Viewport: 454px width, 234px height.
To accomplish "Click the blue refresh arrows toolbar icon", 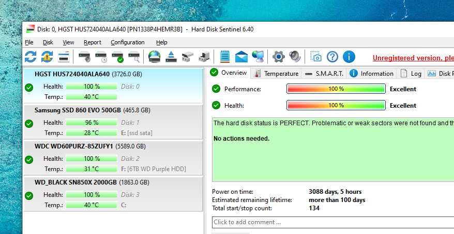I will coord(31,57).
